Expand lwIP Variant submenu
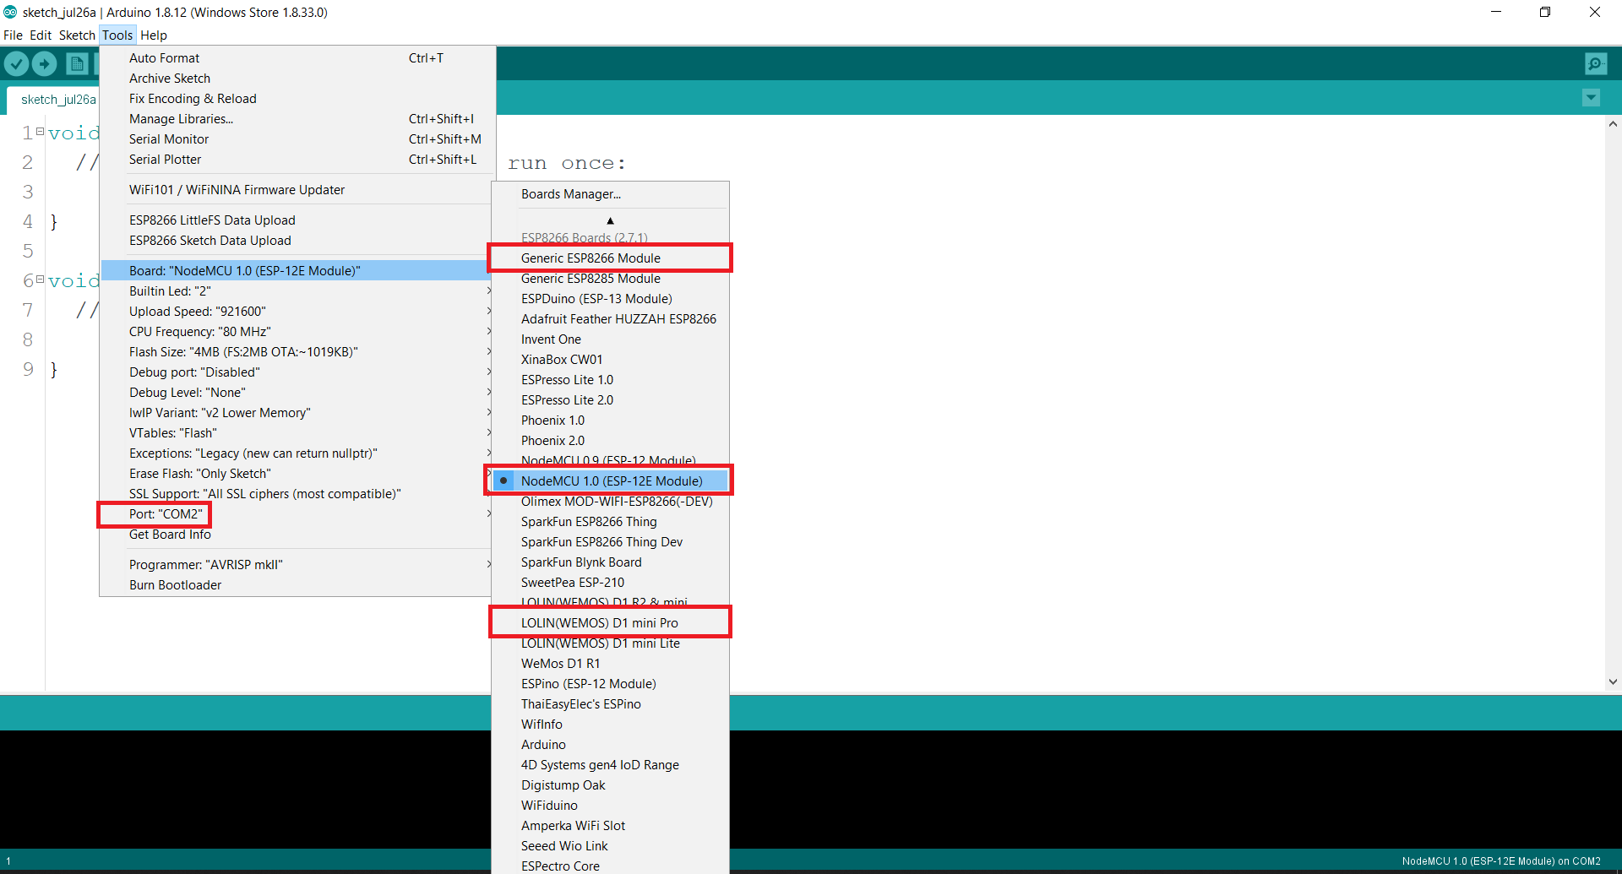The height and width of the screenshot is (874, 1622). (297, 413)
